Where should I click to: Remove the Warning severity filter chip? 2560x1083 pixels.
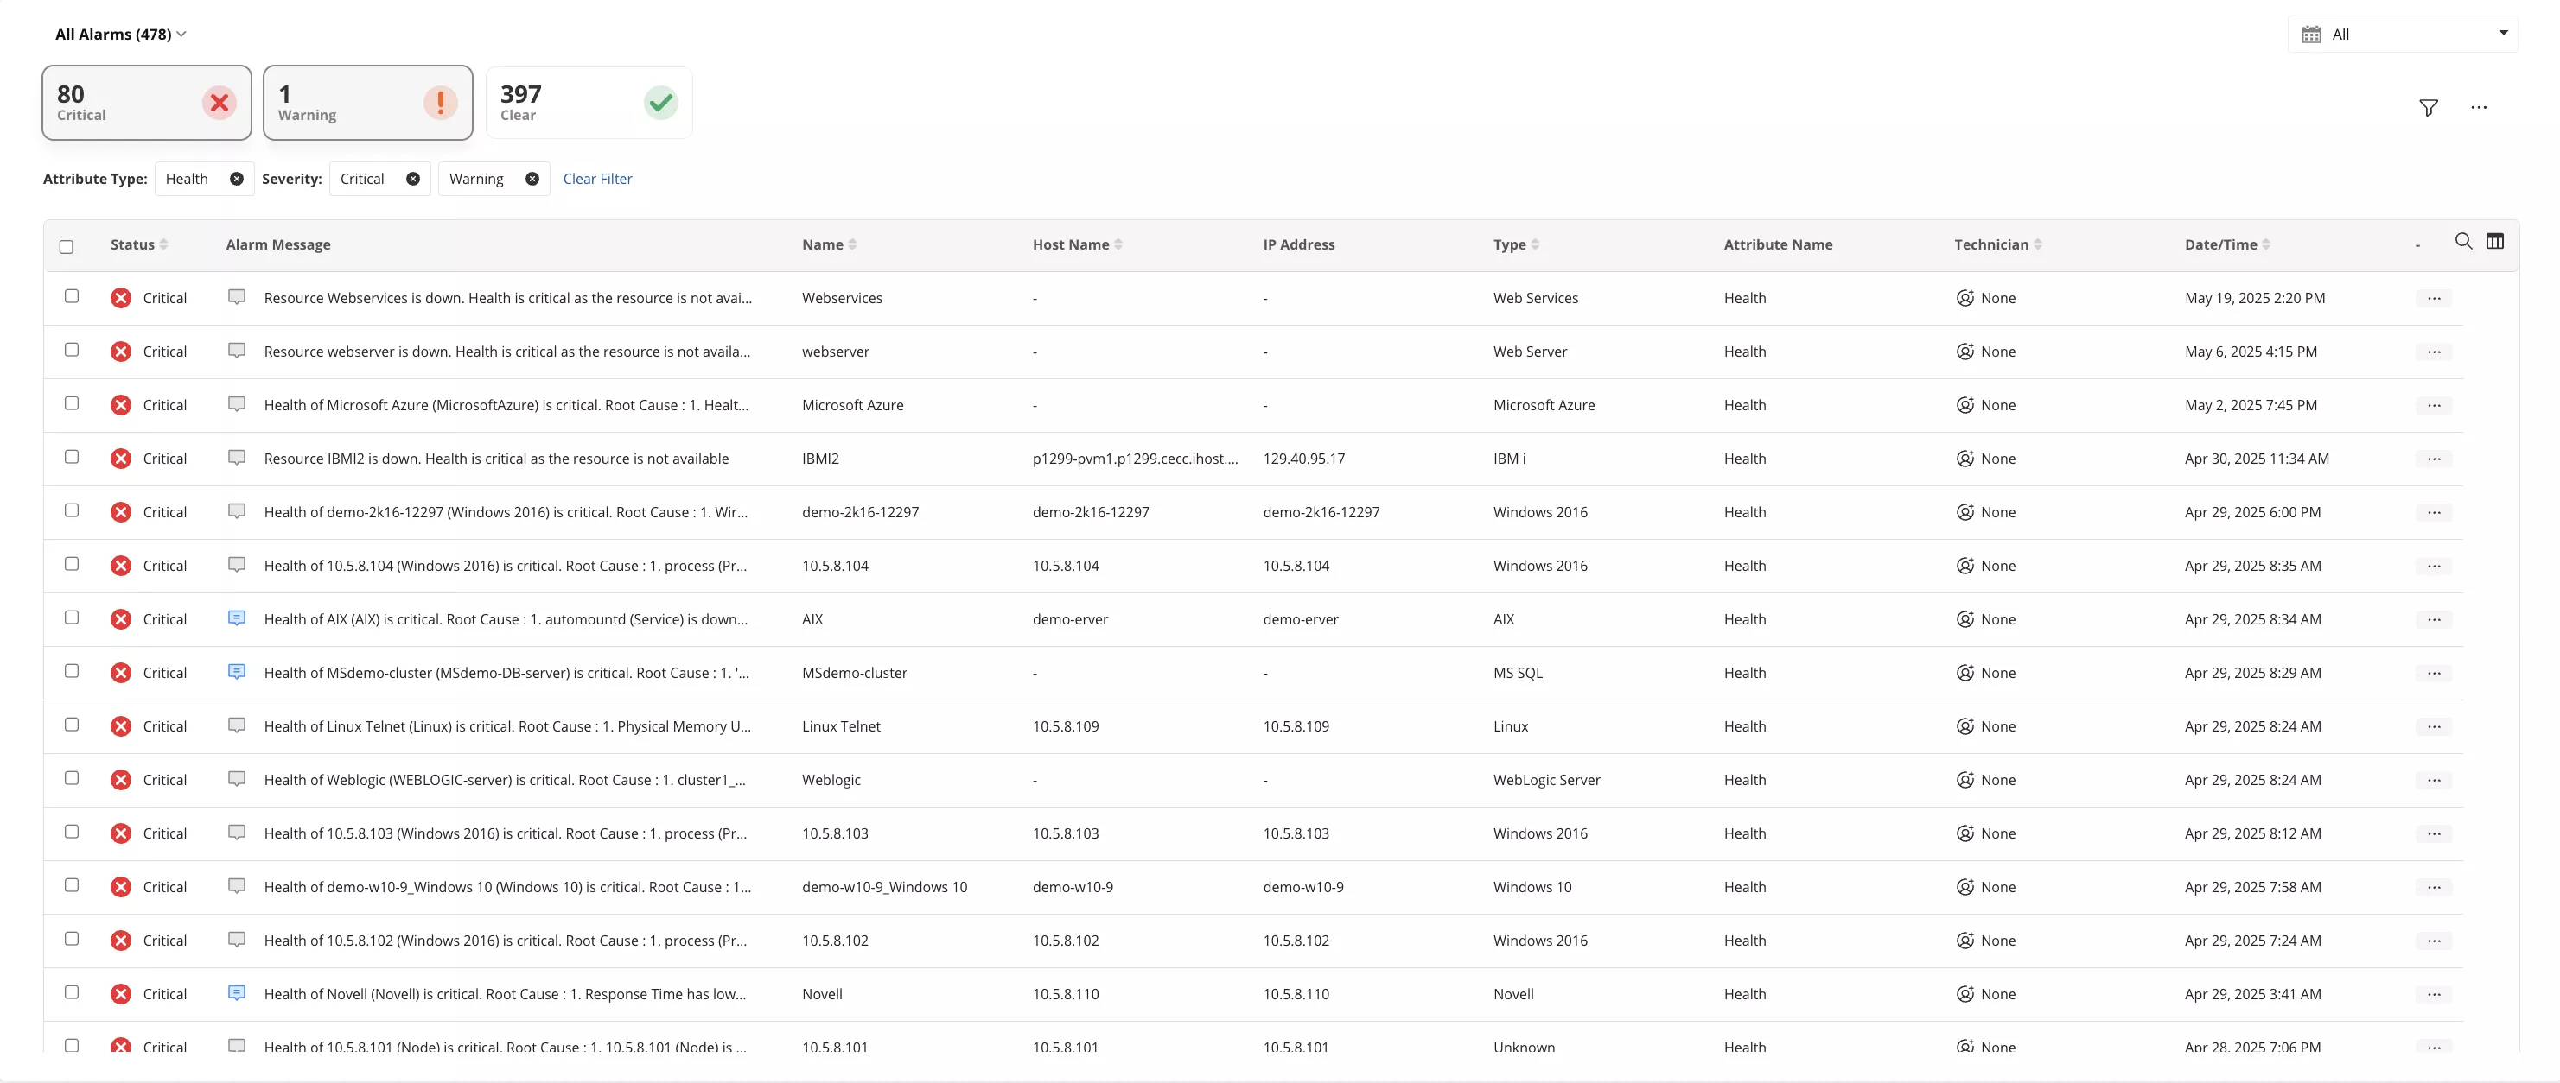[x=532, y=179]
